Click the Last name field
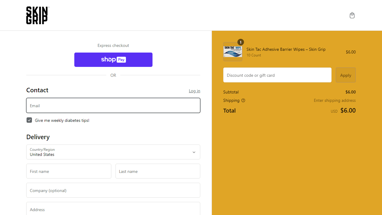The image size is (382, 215). [158, 171]
